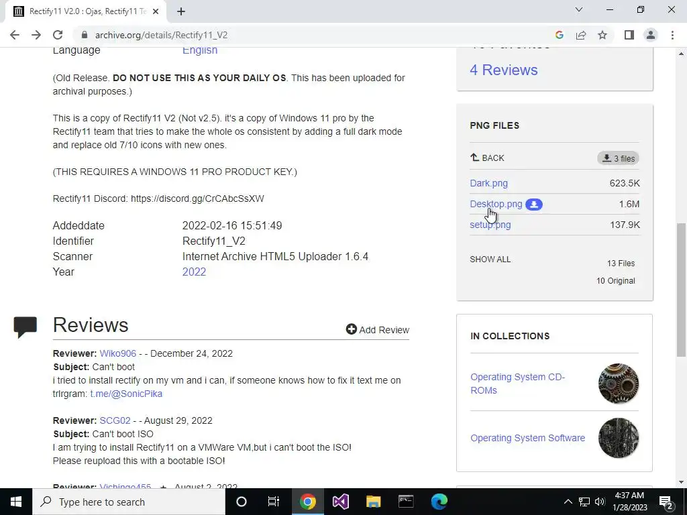Image resolution: width=687 pixels, height=515 pixels.
Task: Bookmark this page with the star
Action: tap(602, 35)
